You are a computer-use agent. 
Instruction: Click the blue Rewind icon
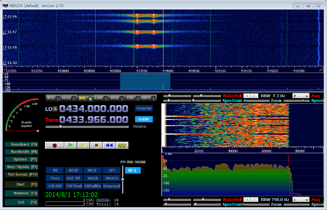109,145
